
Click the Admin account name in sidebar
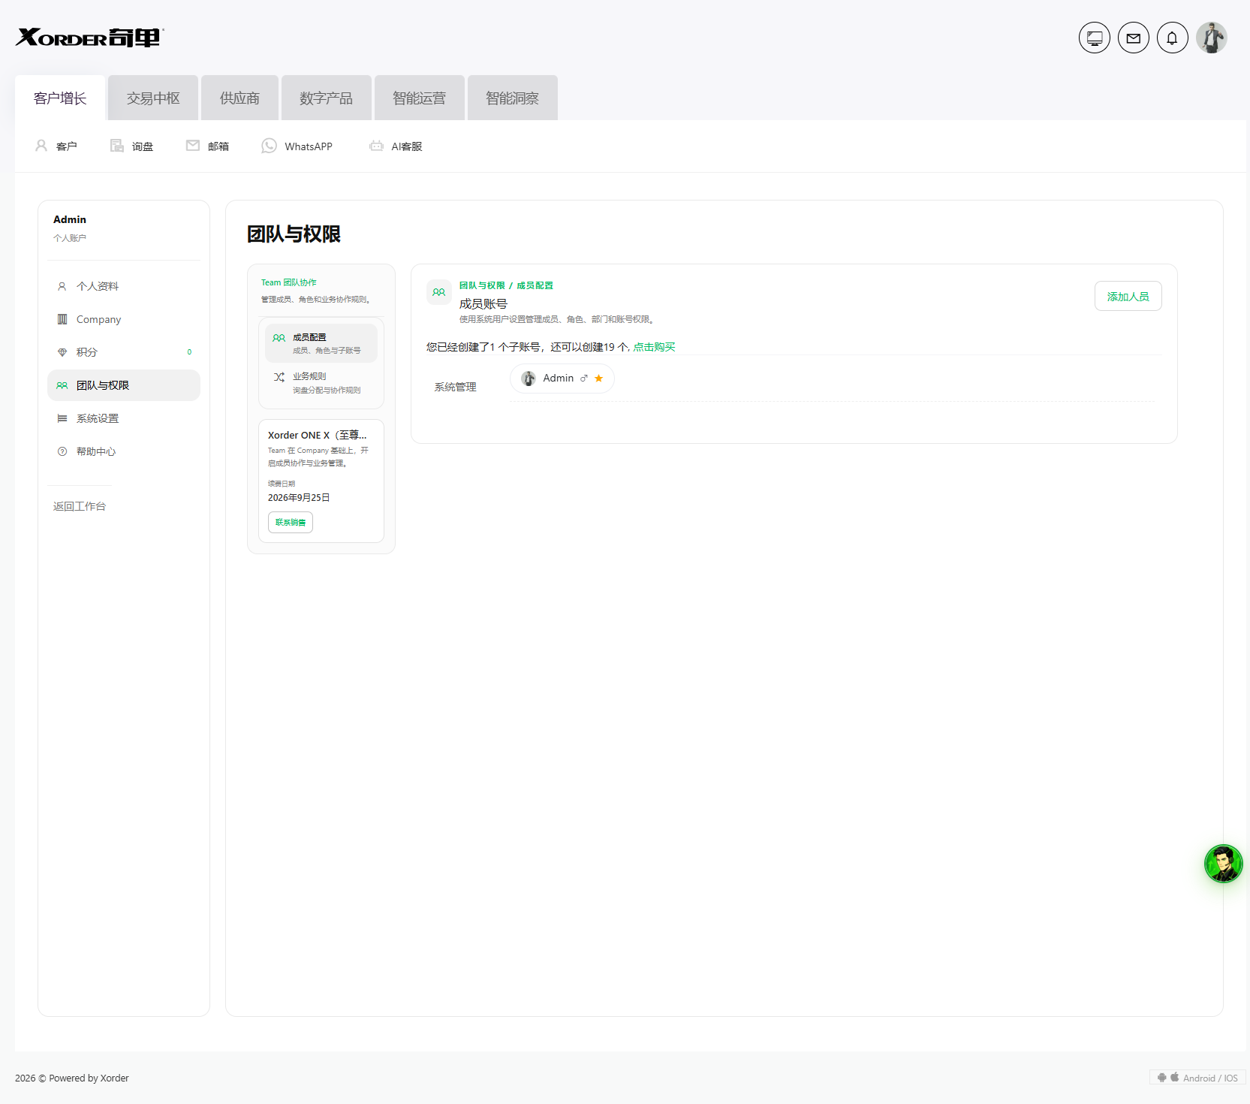point(70,219)
